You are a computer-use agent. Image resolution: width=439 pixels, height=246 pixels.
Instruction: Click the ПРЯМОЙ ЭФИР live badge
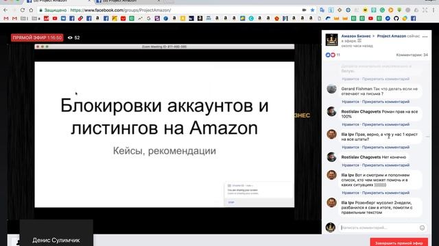click(37, 38)
